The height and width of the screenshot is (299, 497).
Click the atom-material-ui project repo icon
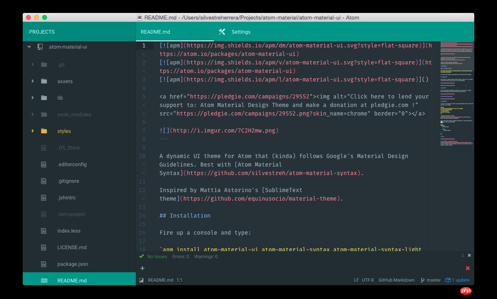click(40, 47)
